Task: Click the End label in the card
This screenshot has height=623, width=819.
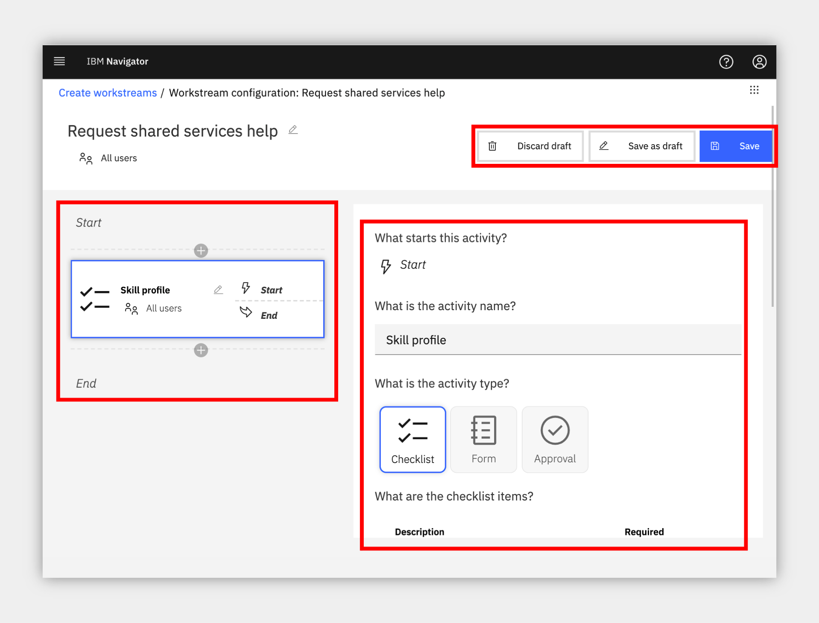Action: 269,315
